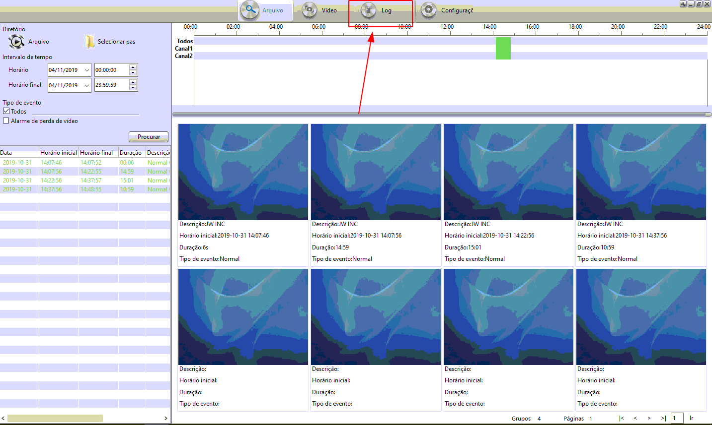The height and width of the screenshot is (425, 712).
Task: Select the record row starting at 14:37:56
Action: [52, 189]
